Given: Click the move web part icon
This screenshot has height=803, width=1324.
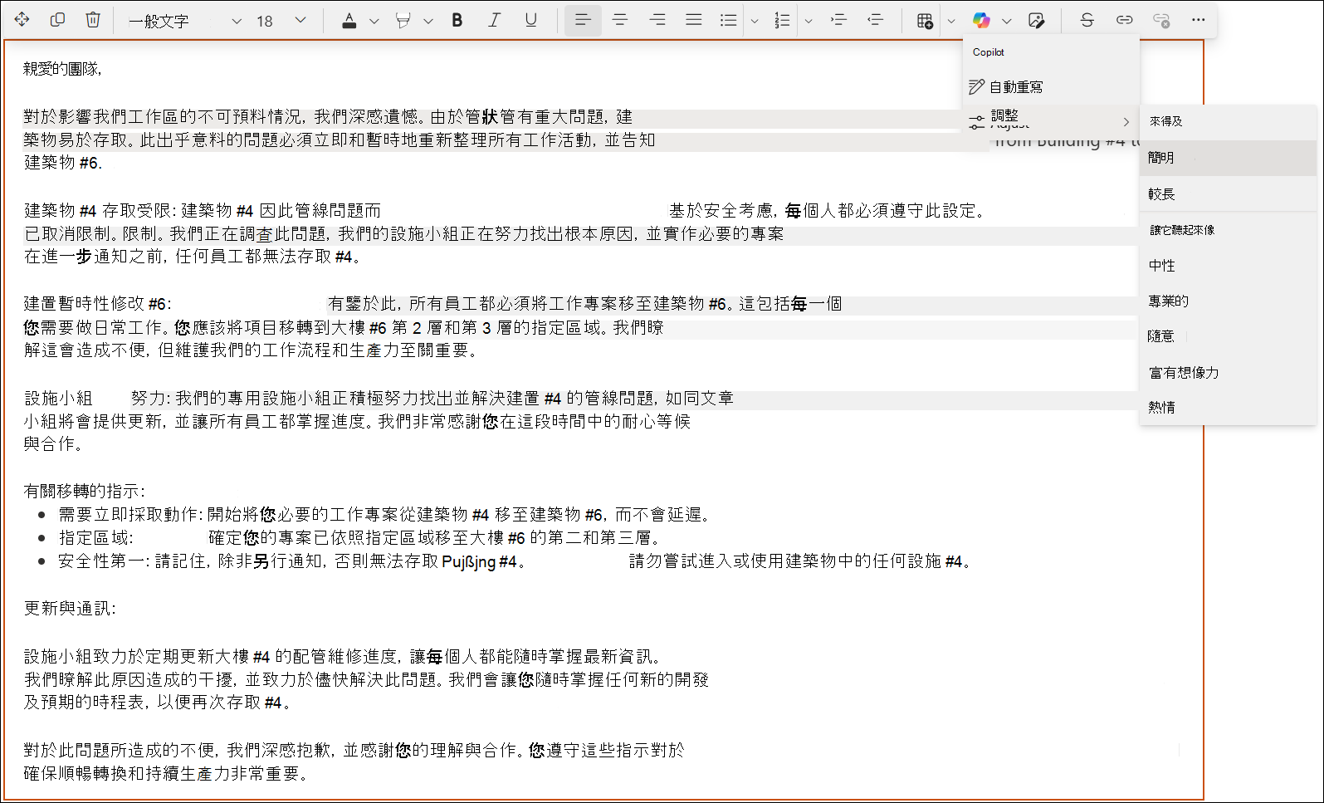Looking at the screenshot, I should (22, 20).
